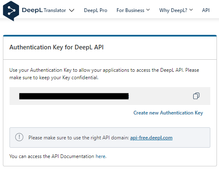Viewport: 219px width, 185px height.
Task: Open the api-free.deepl.com link
Action: tap(151, 138)
